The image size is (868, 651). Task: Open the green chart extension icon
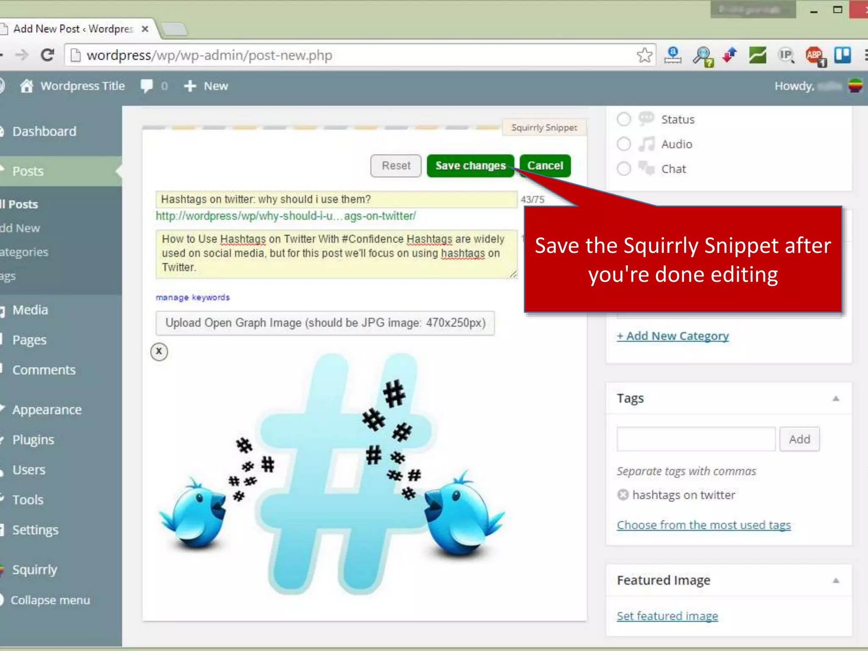point(757,55)
